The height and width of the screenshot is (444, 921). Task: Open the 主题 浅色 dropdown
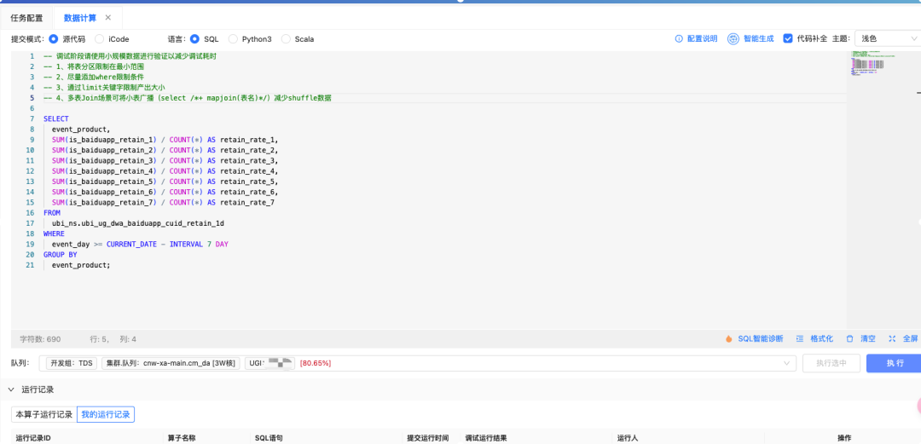(888, 38)
